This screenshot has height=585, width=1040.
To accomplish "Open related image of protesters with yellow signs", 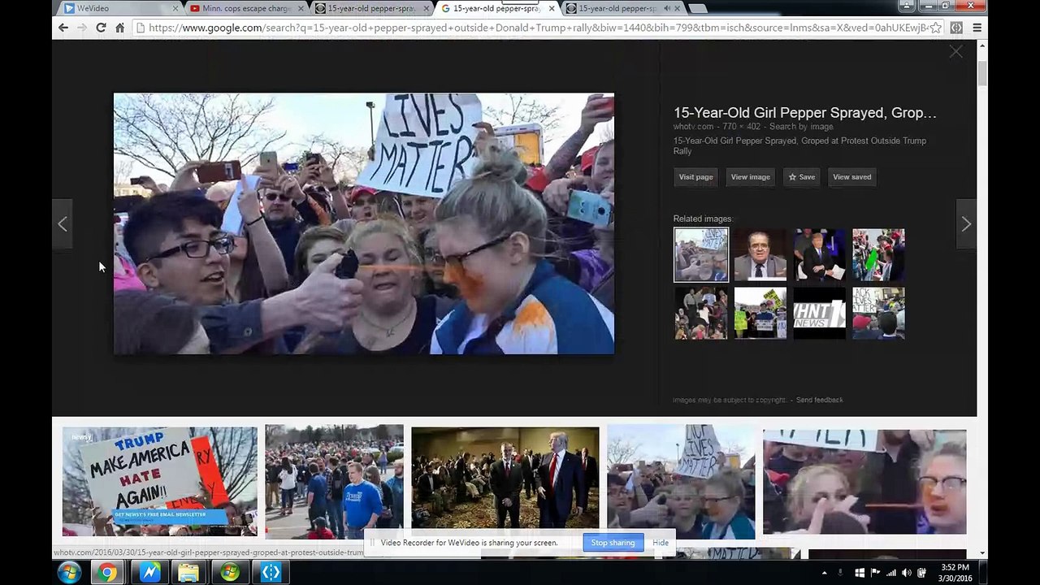I will [760, 314].
